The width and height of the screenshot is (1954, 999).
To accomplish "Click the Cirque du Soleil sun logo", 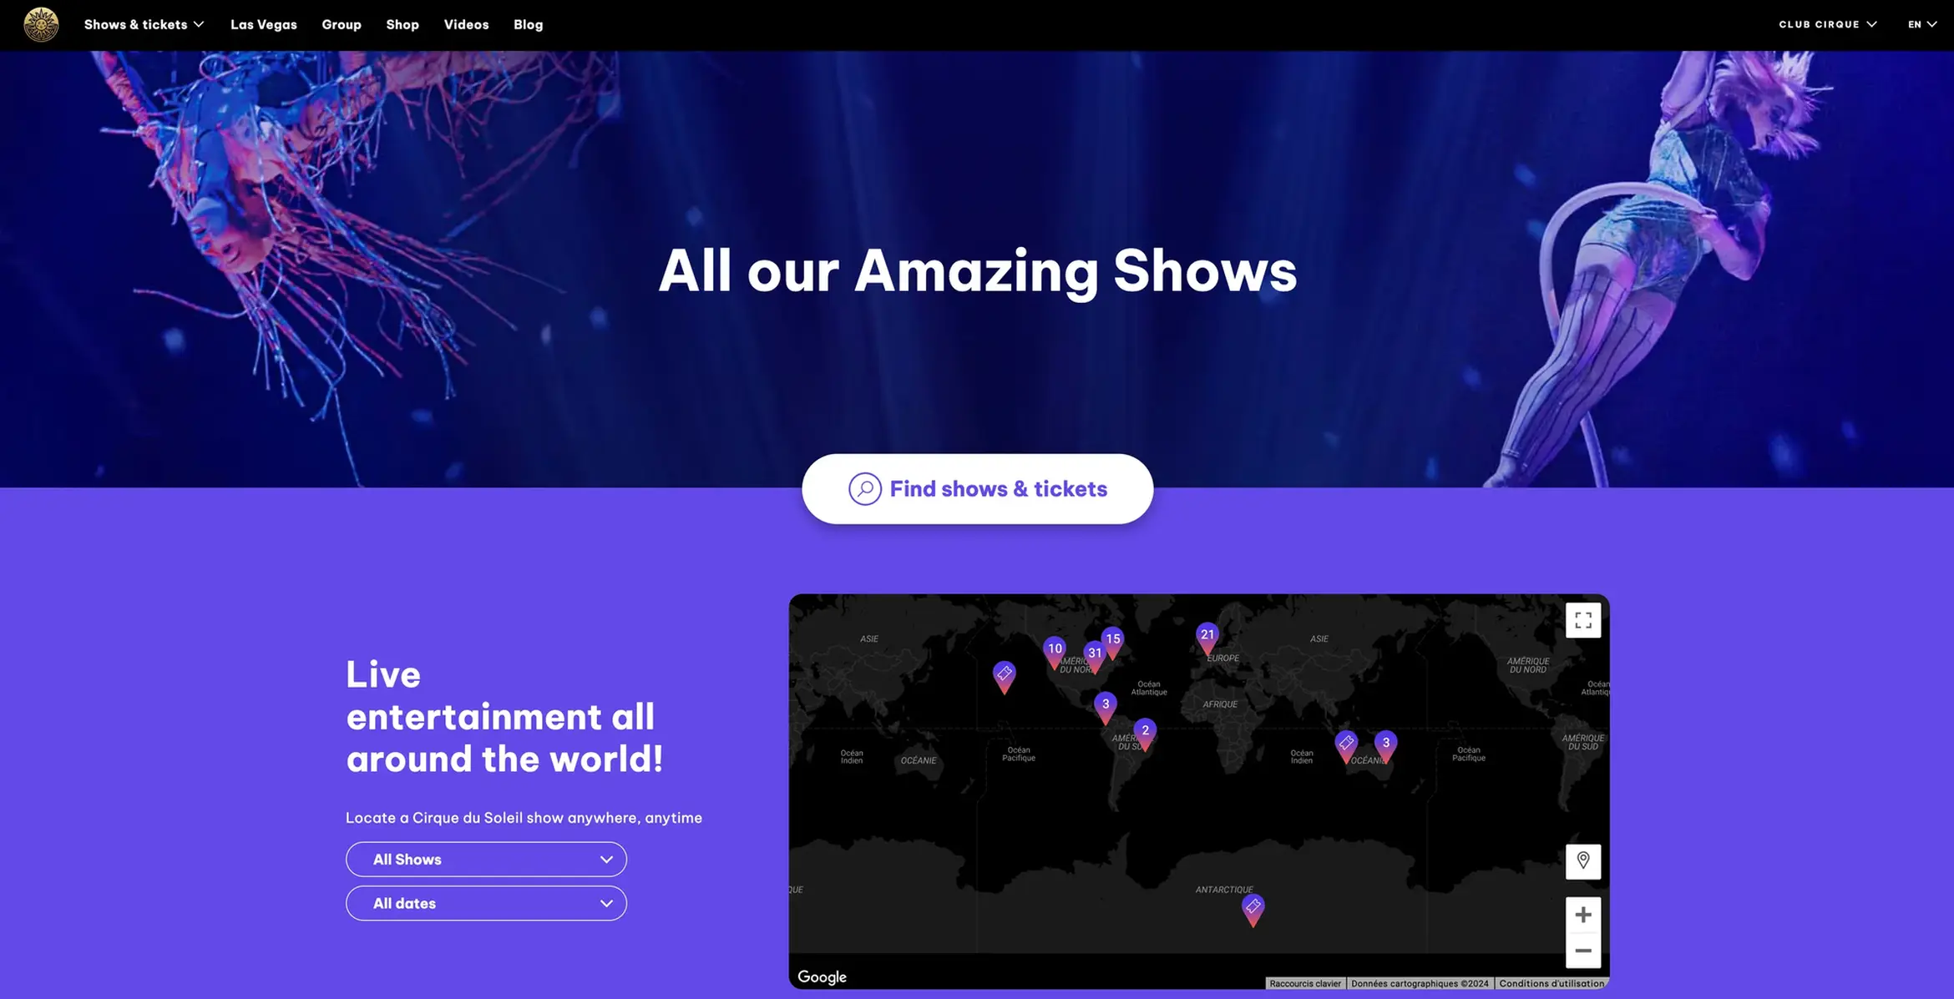I will point(41,24).
